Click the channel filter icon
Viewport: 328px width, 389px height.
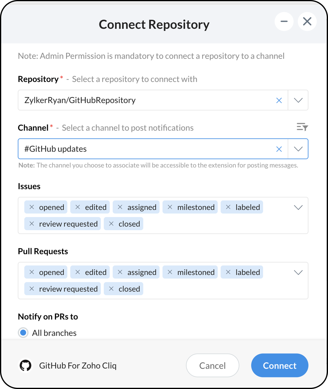pyautogui.click(x=302, y=127)
